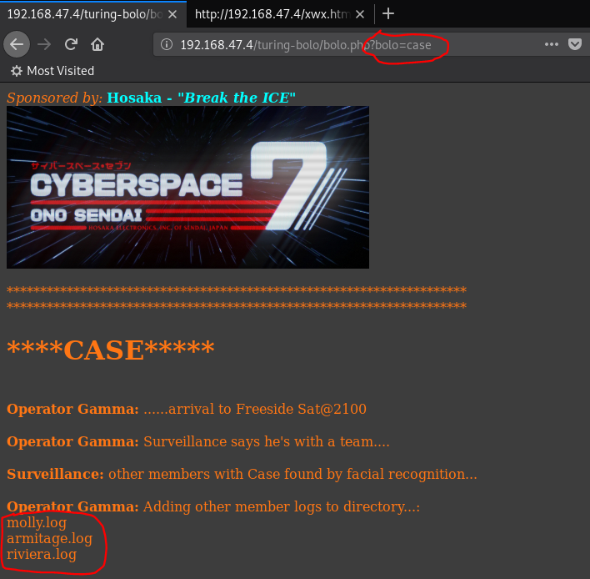
Task: Click the molly.log entry
Action: click(x=37, y=522)
